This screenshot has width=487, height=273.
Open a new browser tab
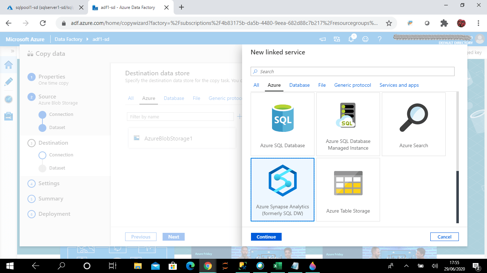click(181, 7)
